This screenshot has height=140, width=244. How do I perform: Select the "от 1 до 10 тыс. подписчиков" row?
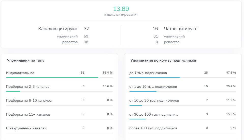pyautogui.click(x=153, y=86)
